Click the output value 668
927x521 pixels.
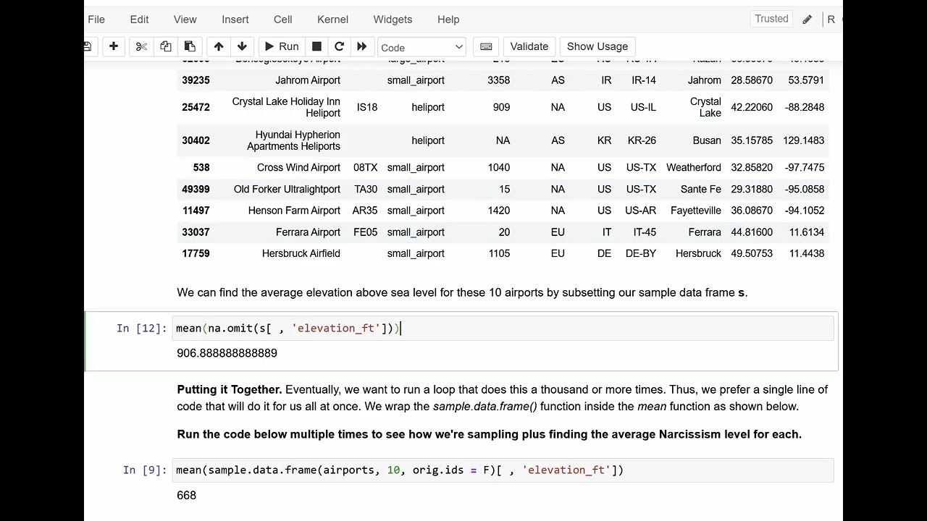[186, 496]
